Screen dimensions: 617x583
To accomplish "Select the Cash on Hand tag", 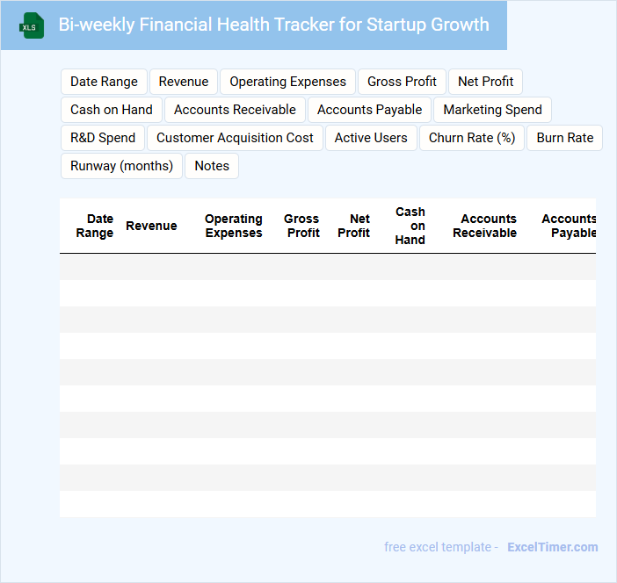I will 112,110.
